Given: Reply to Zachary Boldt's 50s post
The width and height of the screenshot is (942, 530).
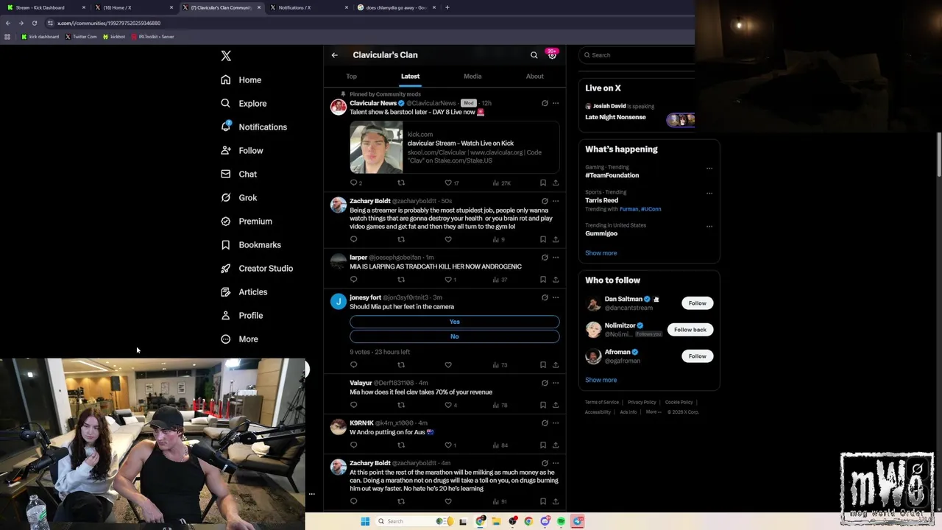Looking at the screenshot, I should coord(354,239).
